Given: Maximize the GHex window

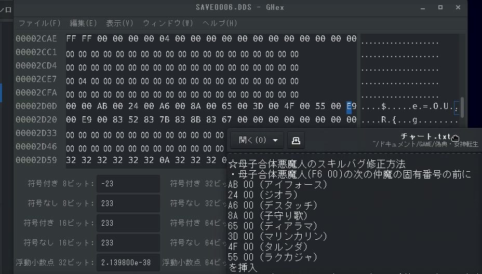Looking at the screenshot, I should point(440,7).
